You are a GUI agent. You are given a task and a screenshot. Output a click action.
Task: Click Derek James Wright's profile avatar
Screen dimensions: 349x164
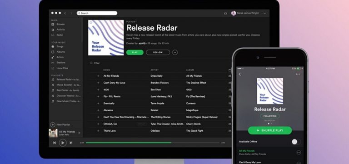click(x=234, y=13)
